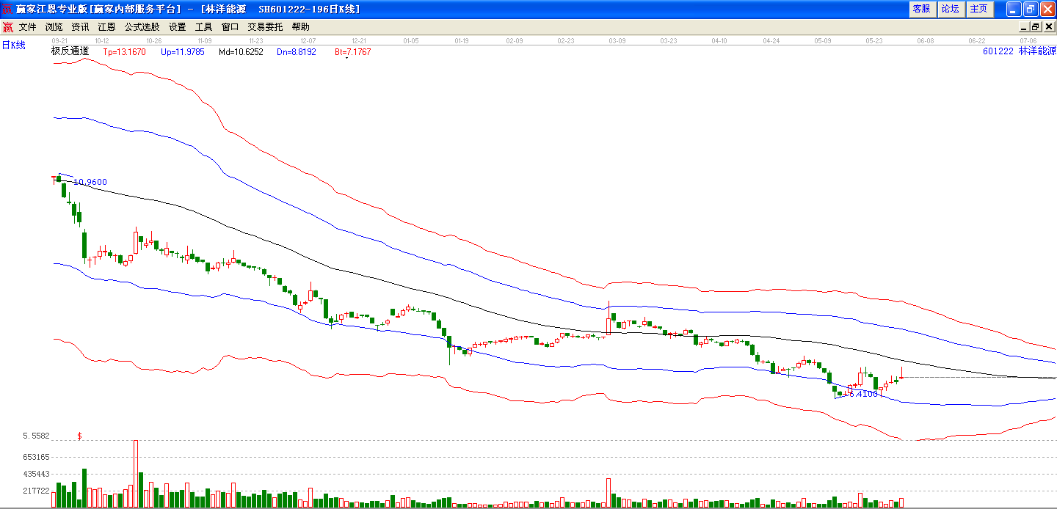
Task: Click the 07-06 date marker
Action: click(x=1028, y=41)
